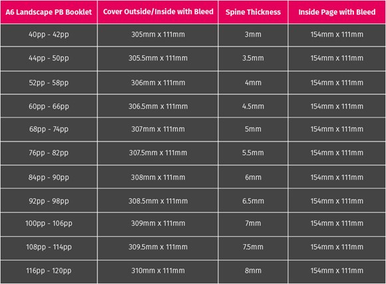Click the 7mm spine thickness cell

coord(253,223)
